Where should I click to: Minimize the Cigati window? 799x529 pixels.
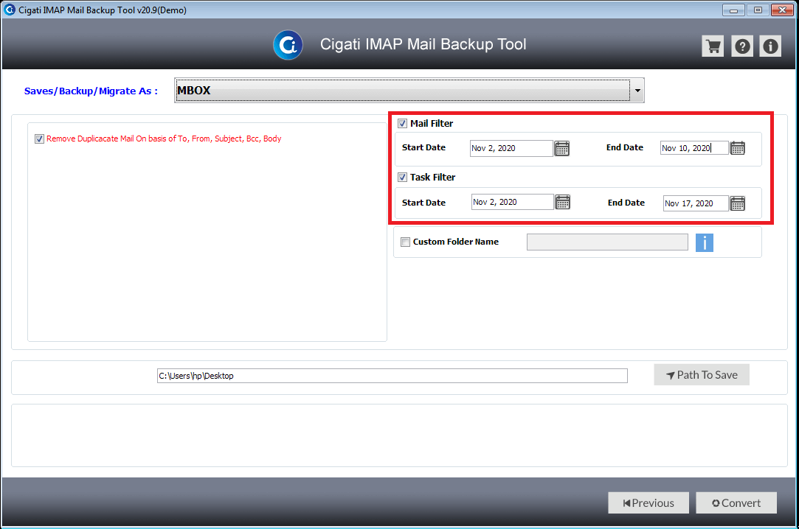pyautogui.click(x=734, y=10)
